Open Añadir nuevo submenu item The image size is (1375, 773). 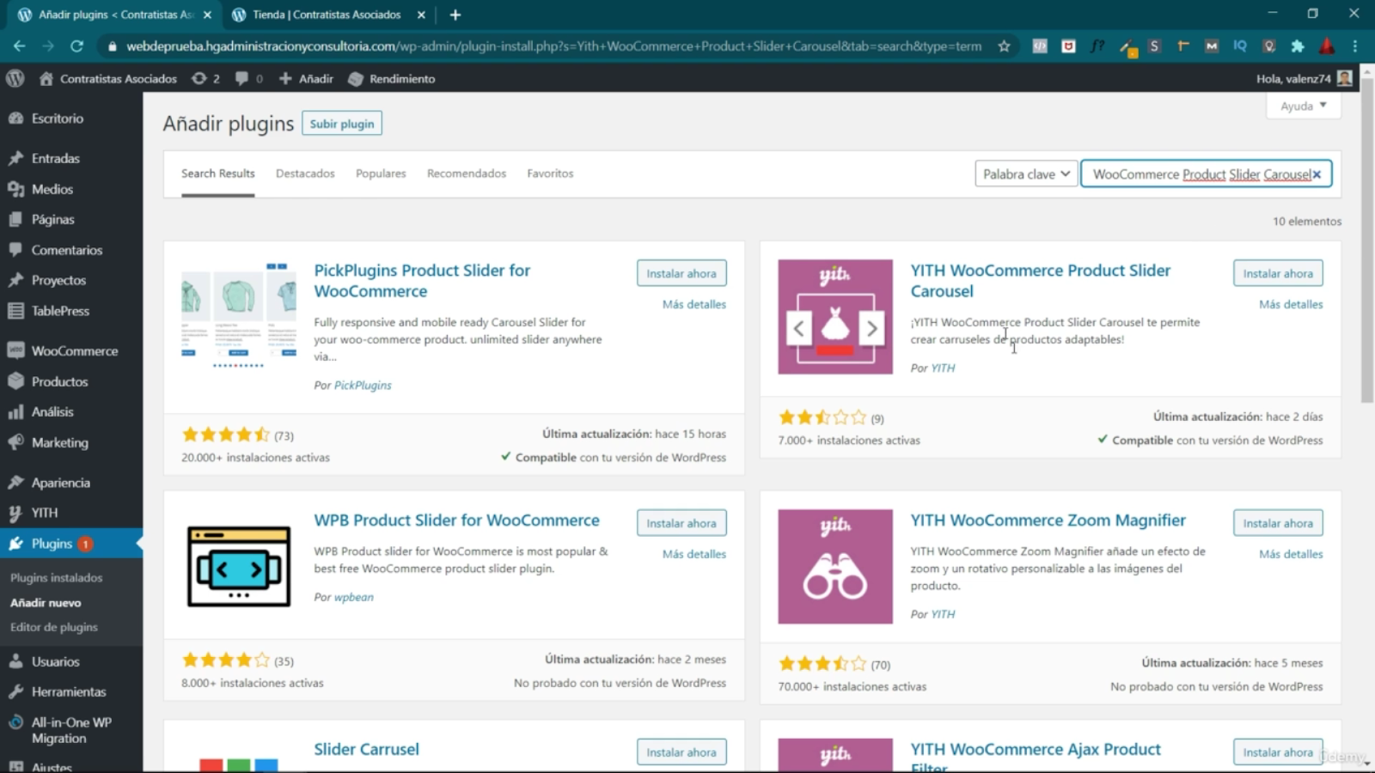pos(46,603)
